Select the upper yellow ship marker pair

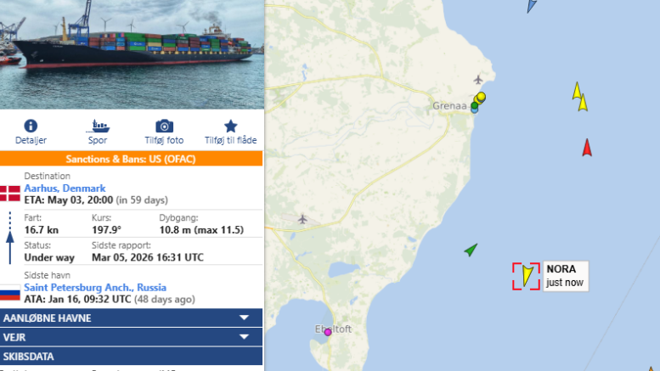(579, 97)
